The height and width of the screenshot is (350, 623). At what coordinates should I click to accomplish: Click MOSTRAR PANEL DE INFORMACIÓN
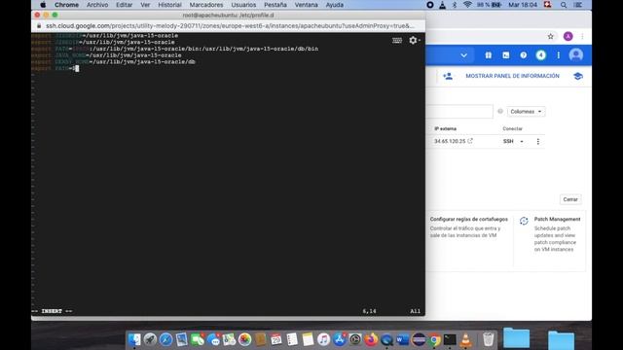[513, 76]
